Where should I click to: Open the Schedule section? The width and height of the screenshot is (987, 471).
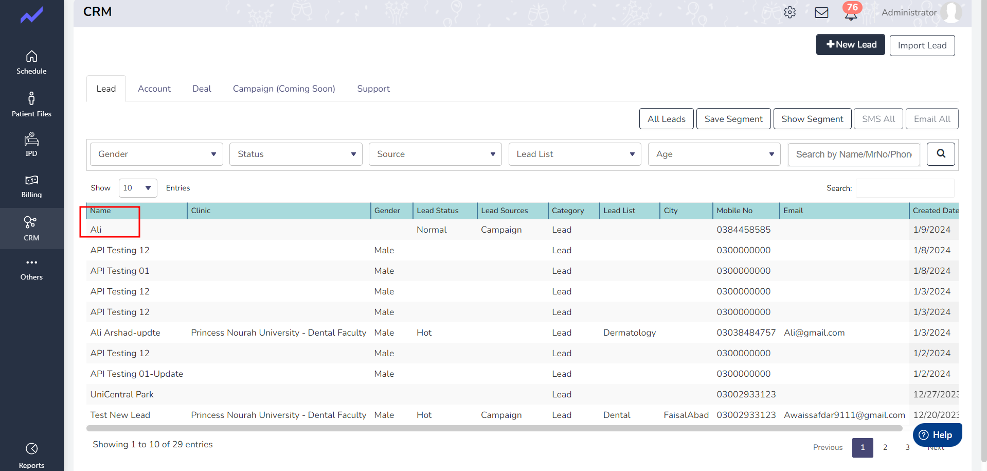tap(31, 62)
